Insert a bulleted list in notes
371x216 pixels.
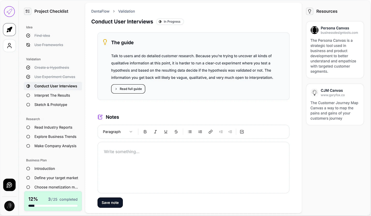tap(190, 132)
